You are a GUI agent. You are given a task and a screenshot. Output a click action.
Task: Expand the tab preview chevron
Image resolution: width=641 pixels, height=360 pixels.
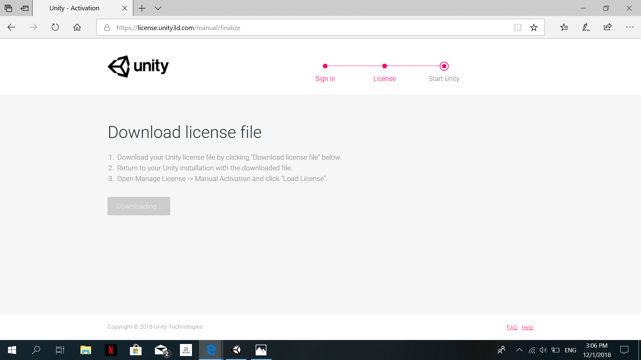[x=158, y=8]
